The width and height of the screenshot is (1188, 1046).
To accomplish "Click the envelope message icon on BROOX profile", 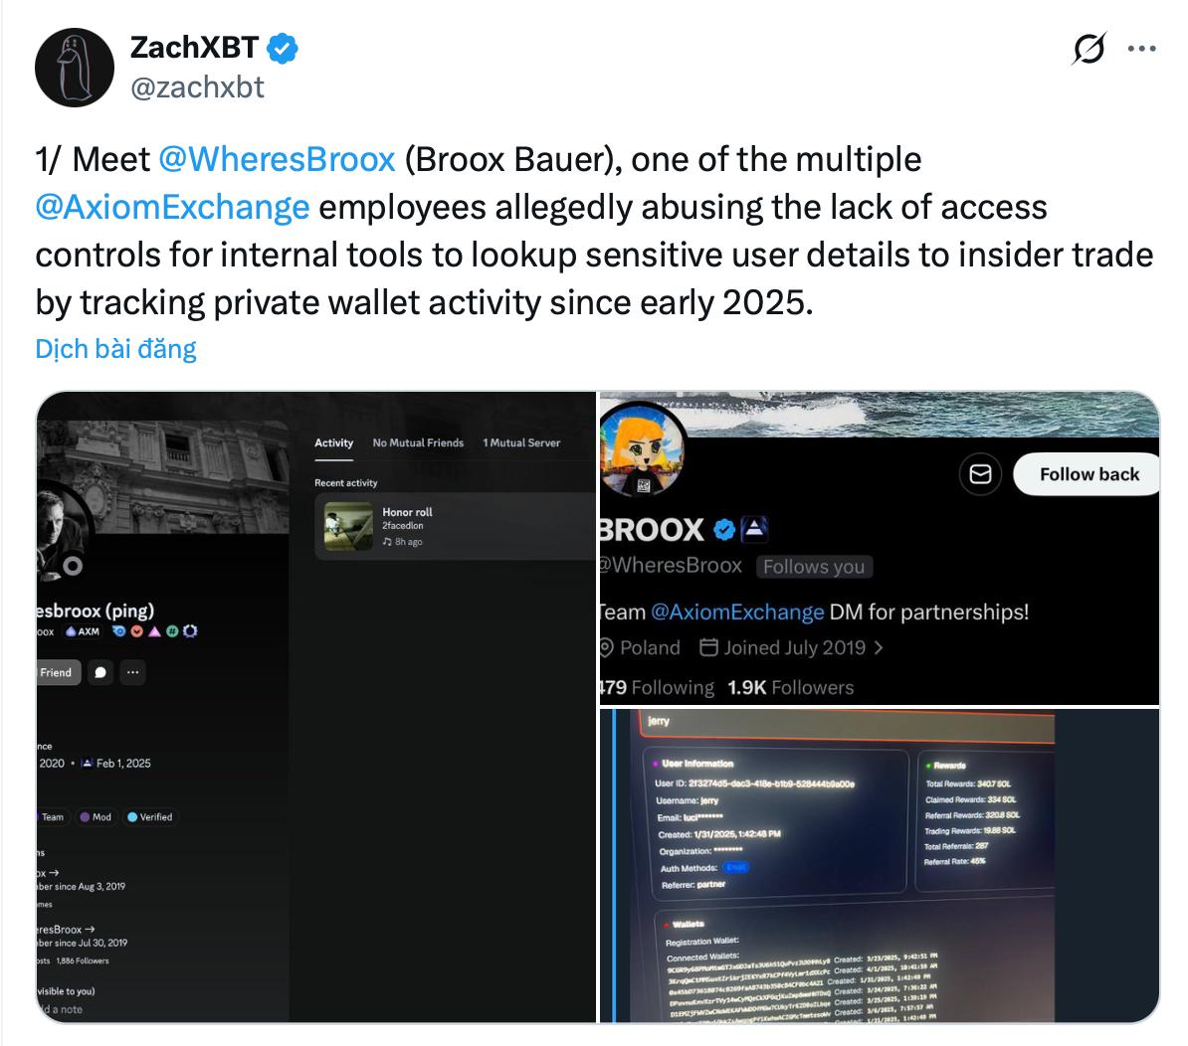I will (980, 474).
